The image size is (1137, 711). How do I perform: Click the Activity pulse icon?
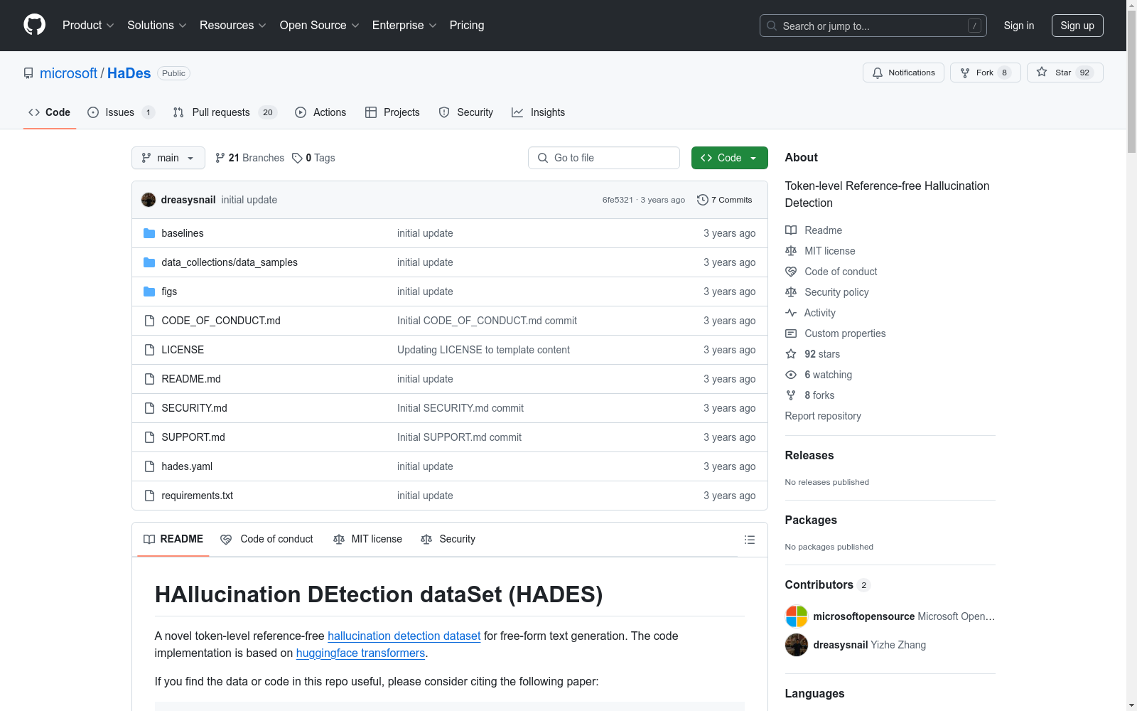[791, 313]
